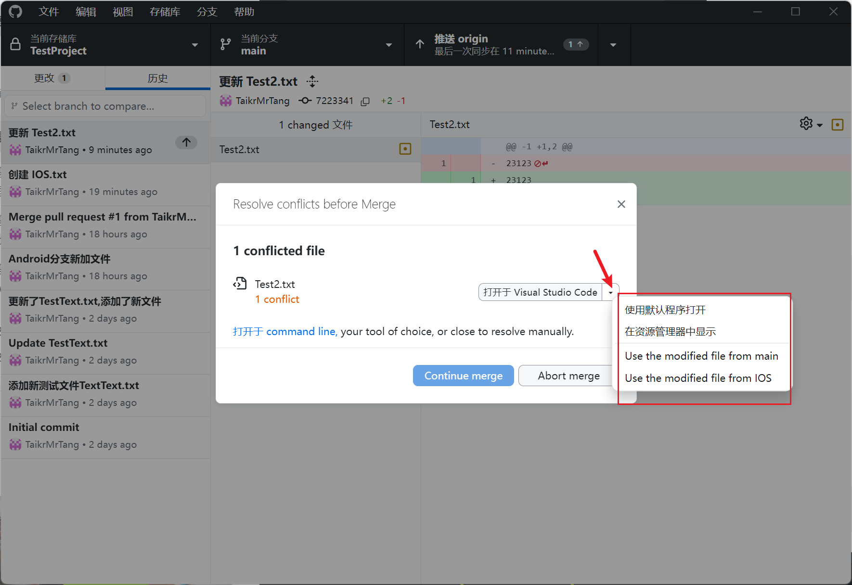Expand the push options dropdown arrow
This screenshot has width=852, height=585.
click(x=613, y=45)
